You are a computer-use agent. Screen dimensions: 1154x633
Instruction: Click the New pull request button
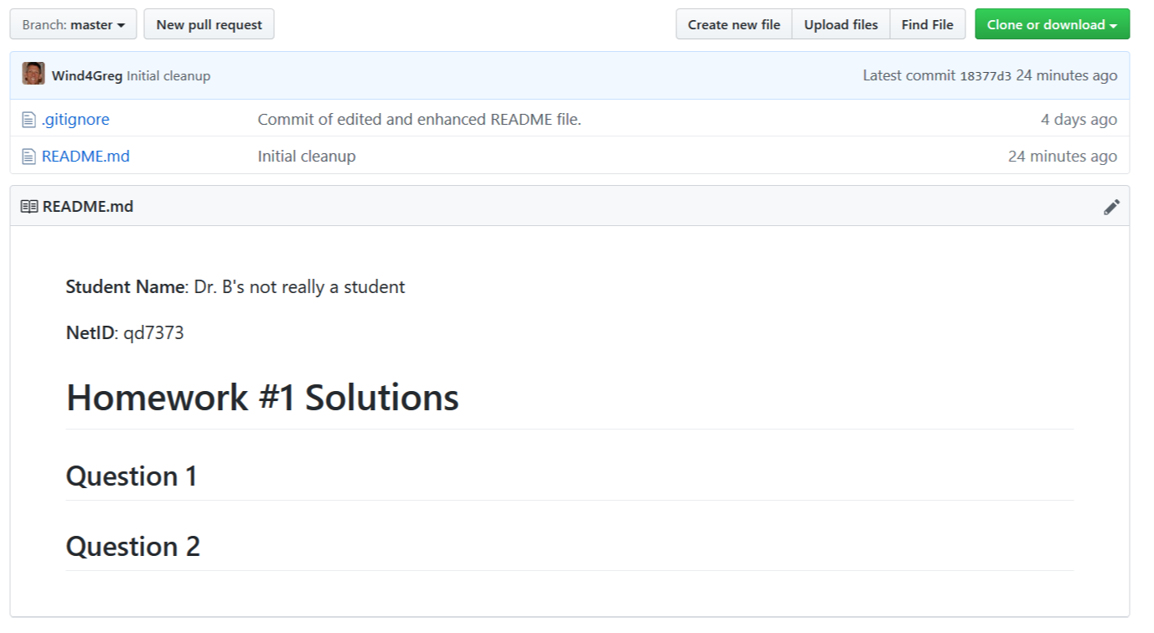(x=209, y=24)
